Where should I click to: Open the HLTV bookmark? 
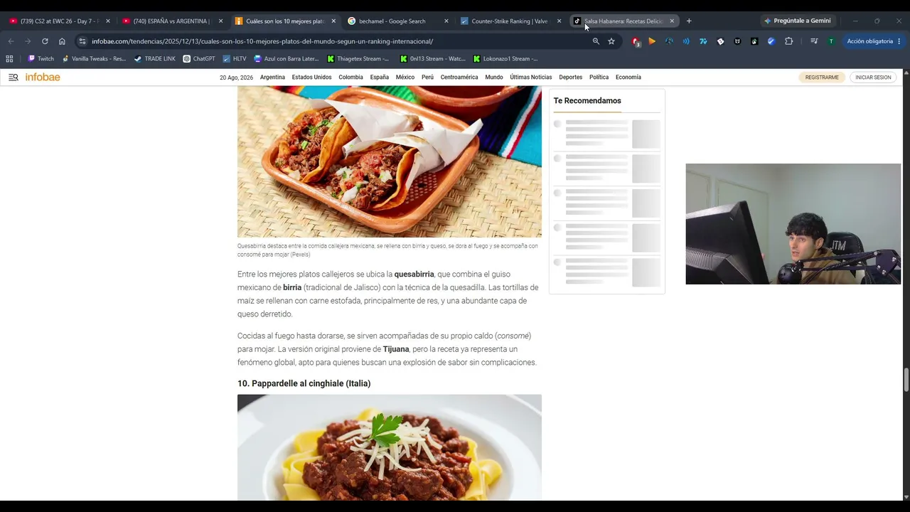coord(235,58)
